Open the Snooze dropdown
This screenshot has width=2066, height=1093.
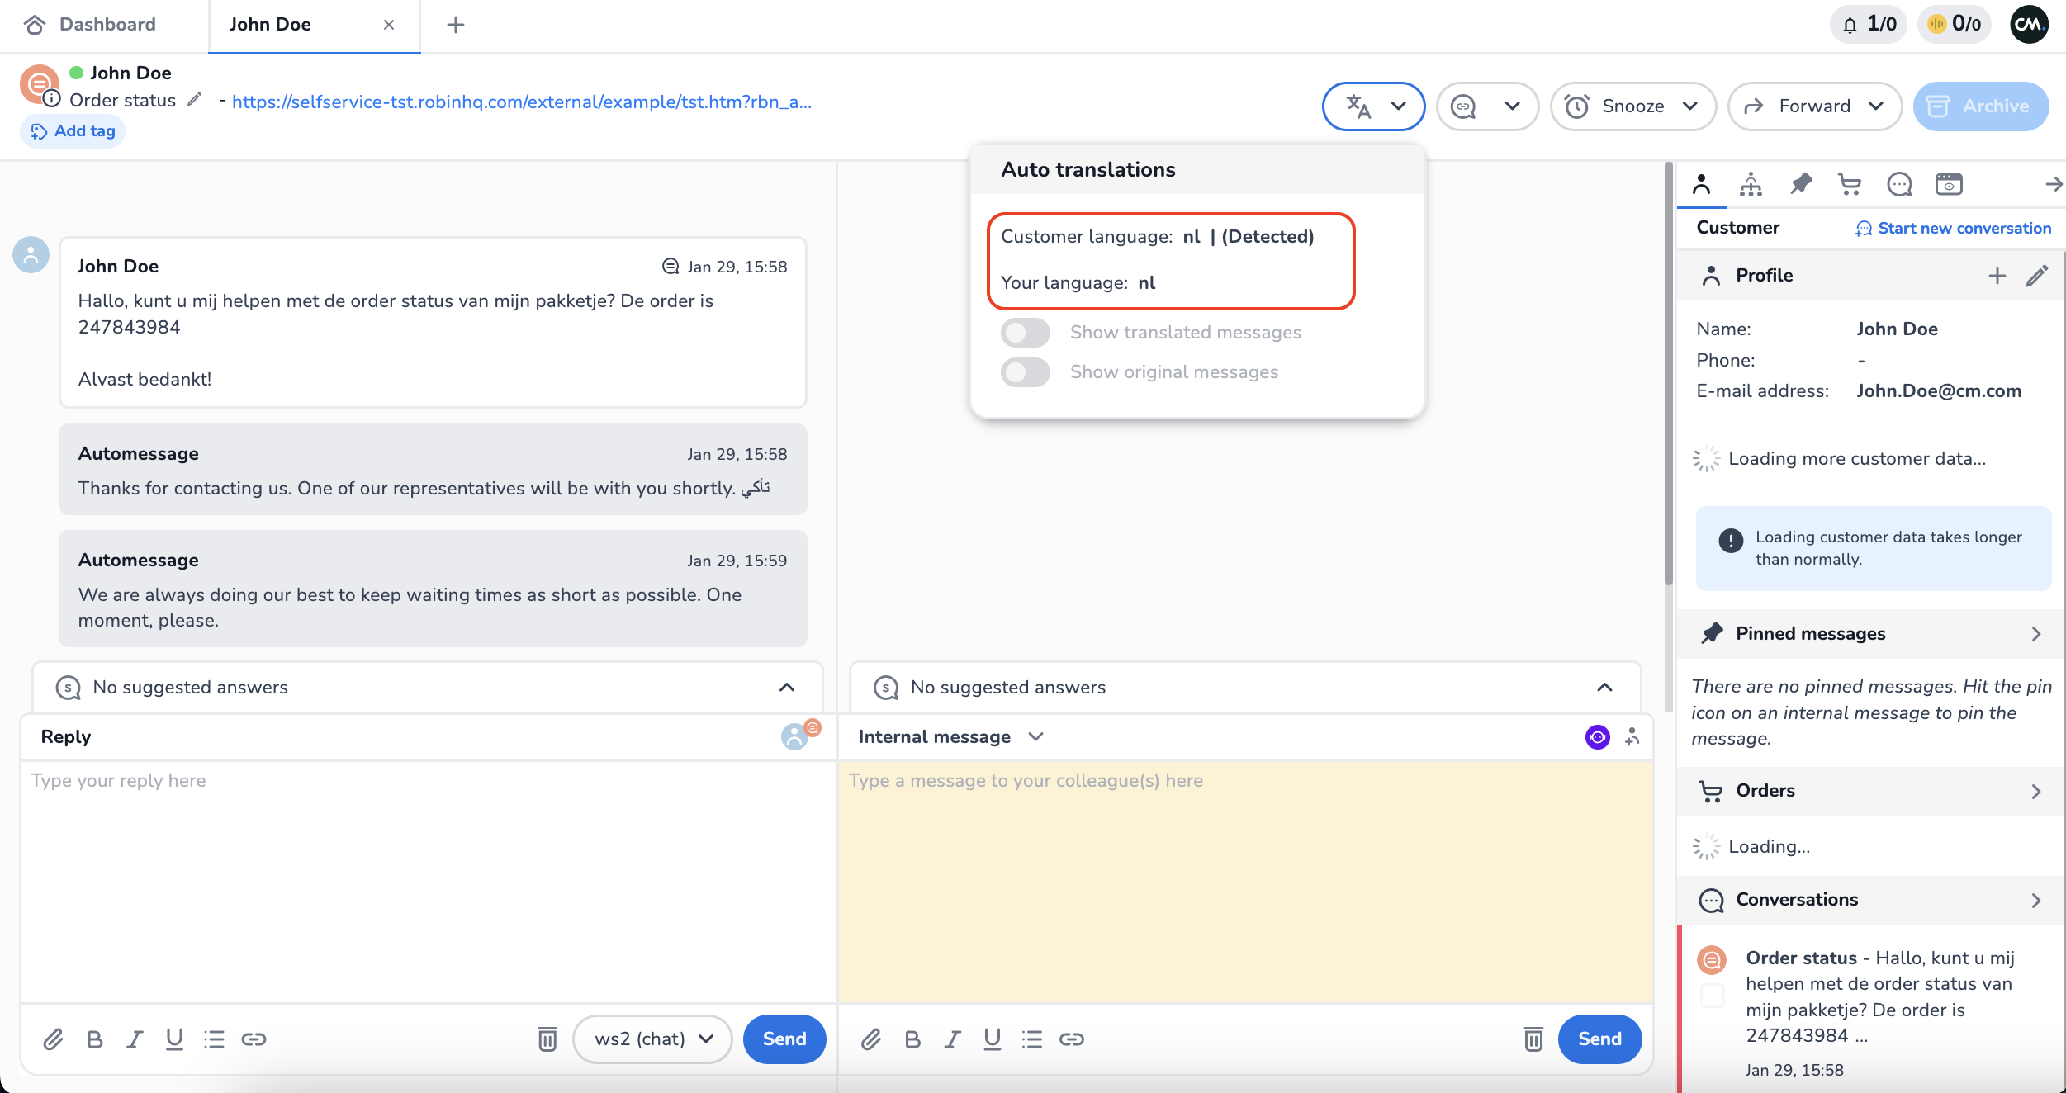1633,106
